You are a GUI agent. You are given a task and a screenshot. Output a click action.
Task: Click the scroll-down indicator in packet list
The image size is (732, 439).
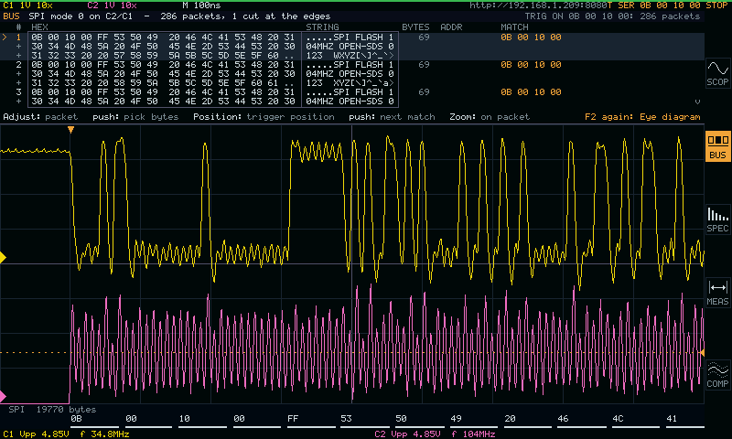(x=697, y=102)
